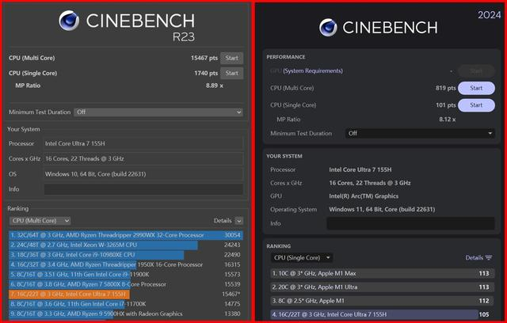The height and width of the screenshot is (323, 507).
Task: Click the Intel(R) Arc(TM) Graphics GPU value
Action: 364,196
